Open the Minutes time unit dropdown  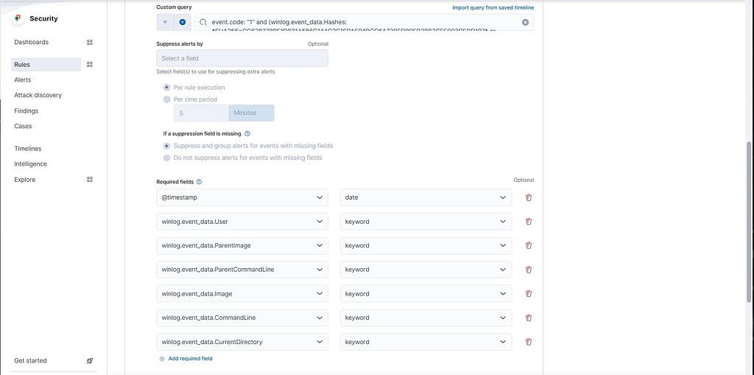coord(251,113)
